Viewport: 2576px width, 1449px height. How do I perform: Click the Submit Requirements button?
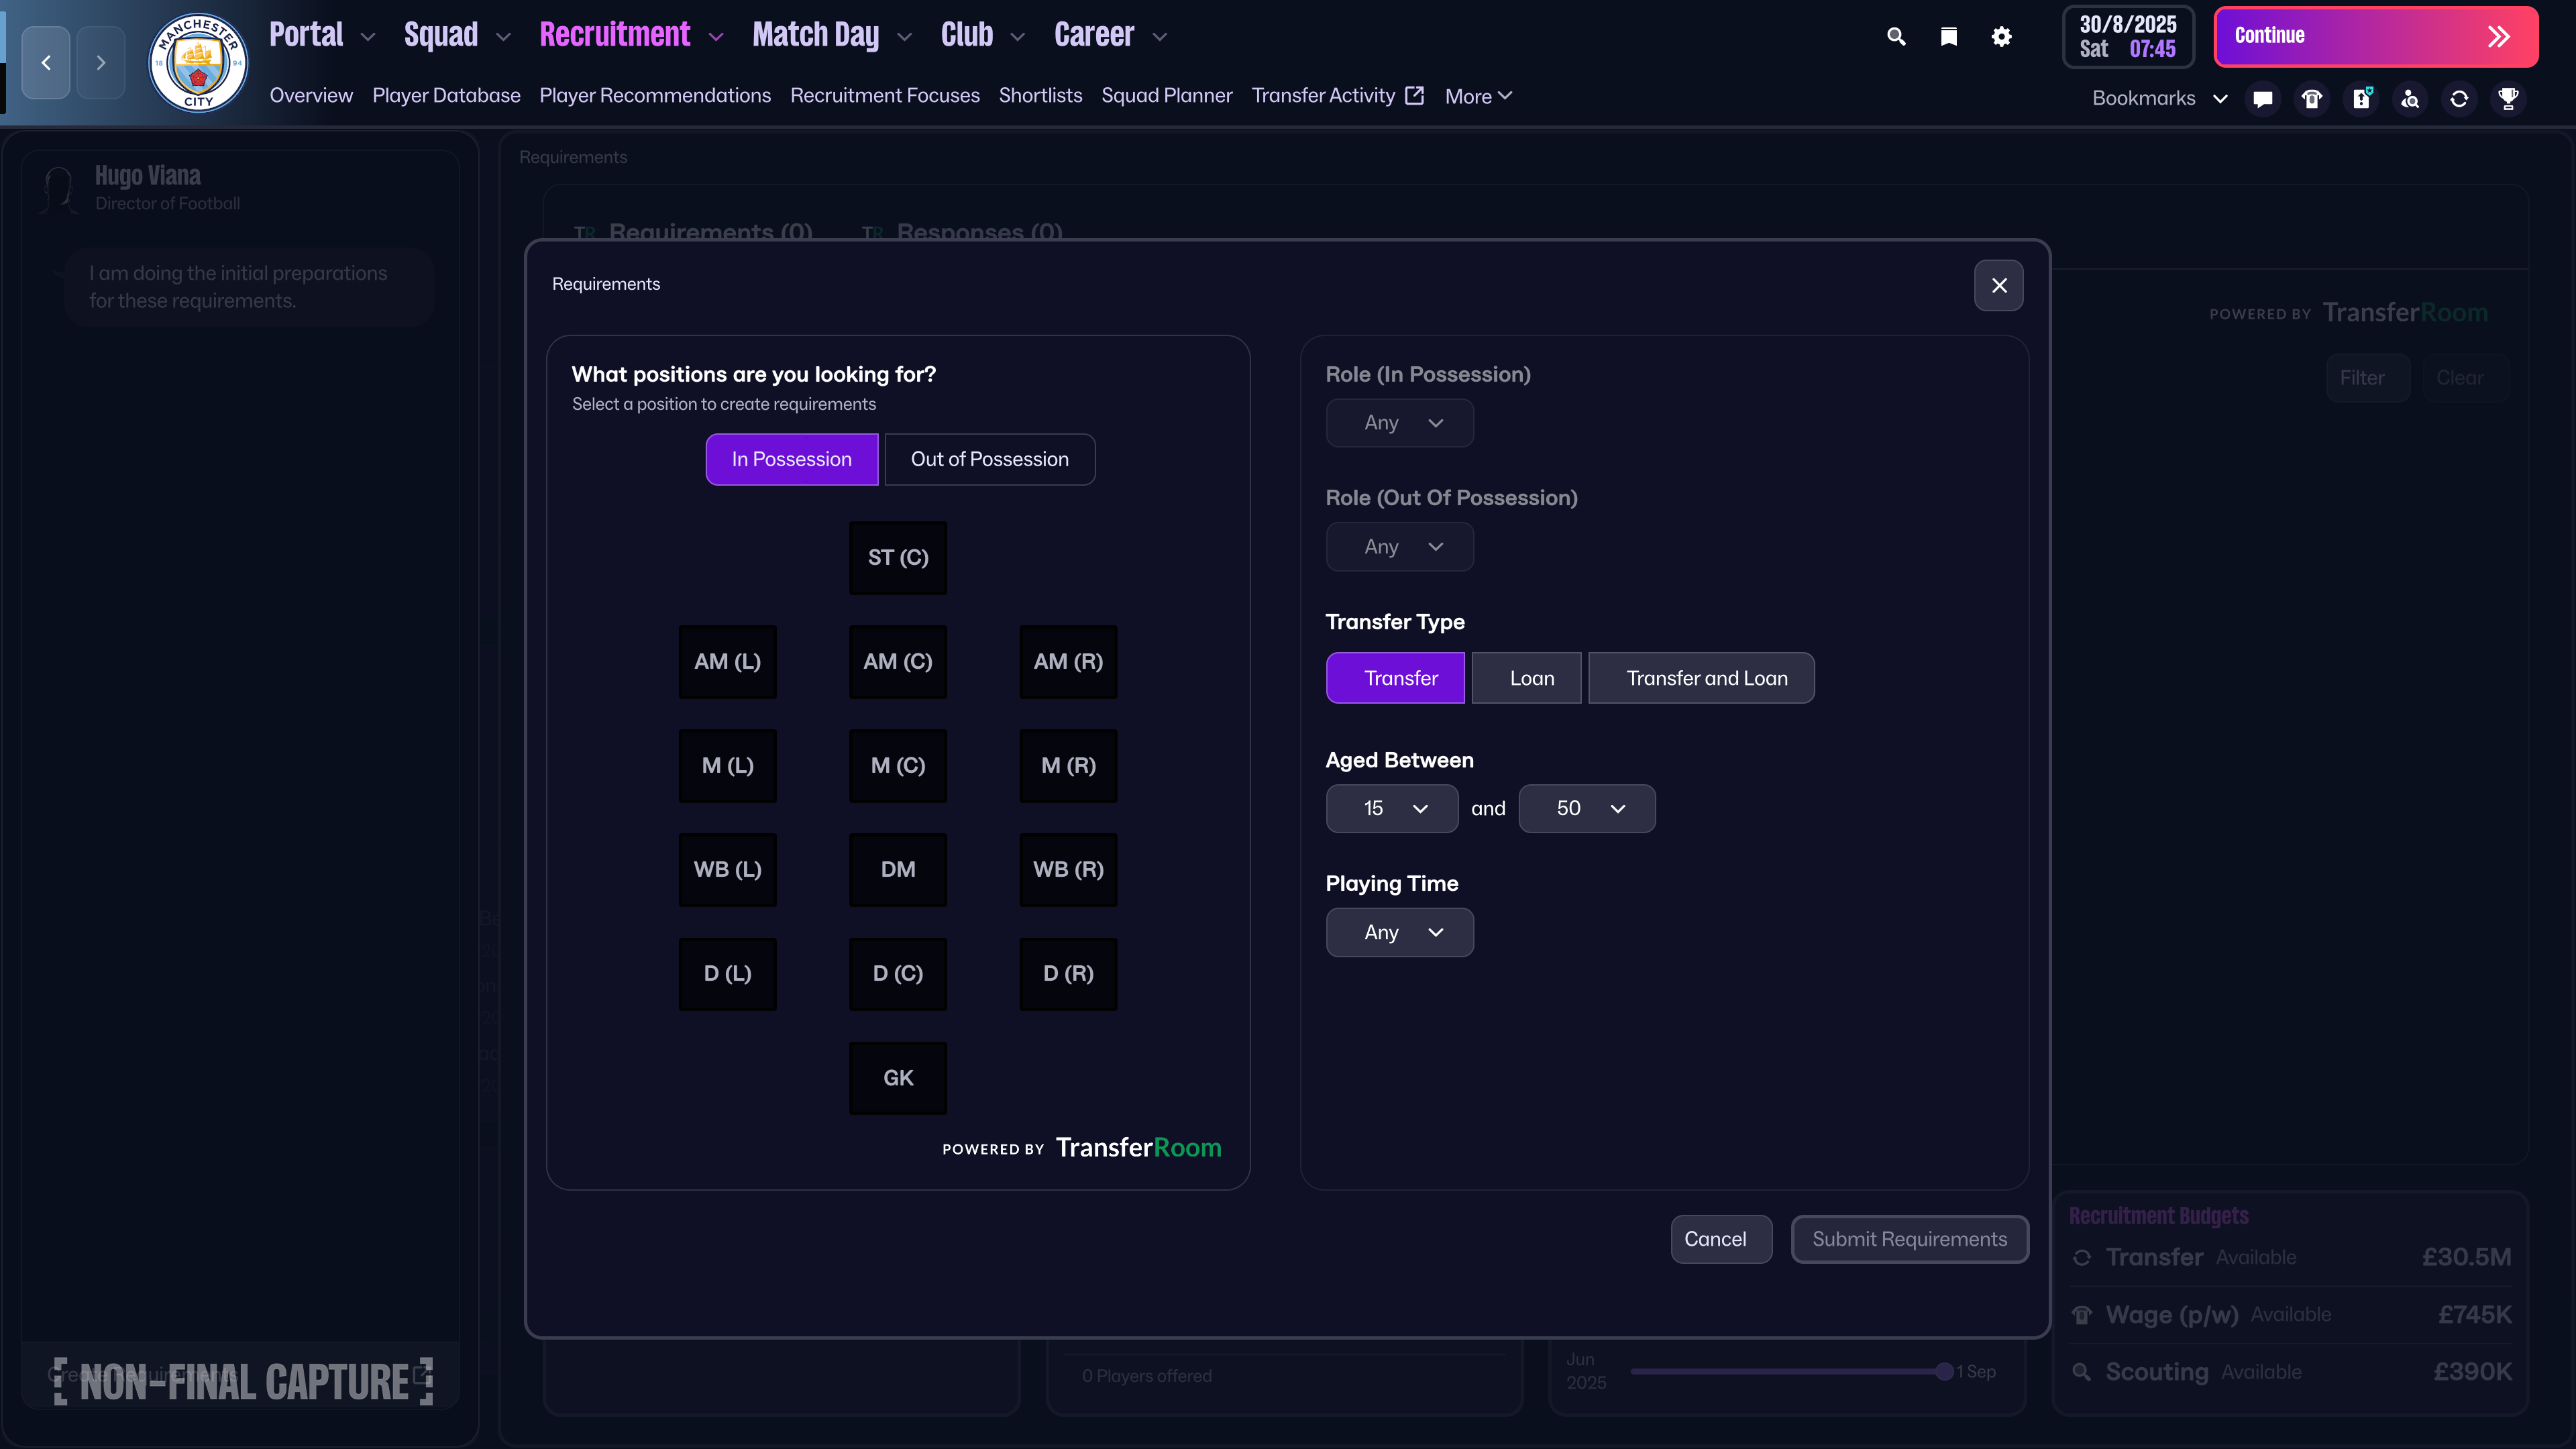pyautogui.click(x=1909, y=1239)
